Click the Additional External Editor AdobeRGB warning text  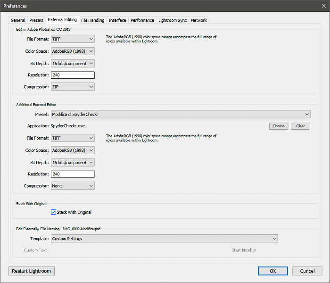coord(161,138)
